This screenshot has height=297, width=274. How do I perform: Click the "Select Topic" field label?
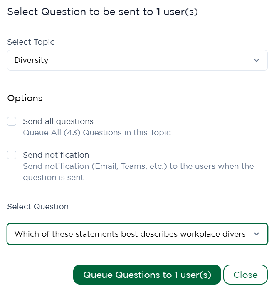pos(31,42)
